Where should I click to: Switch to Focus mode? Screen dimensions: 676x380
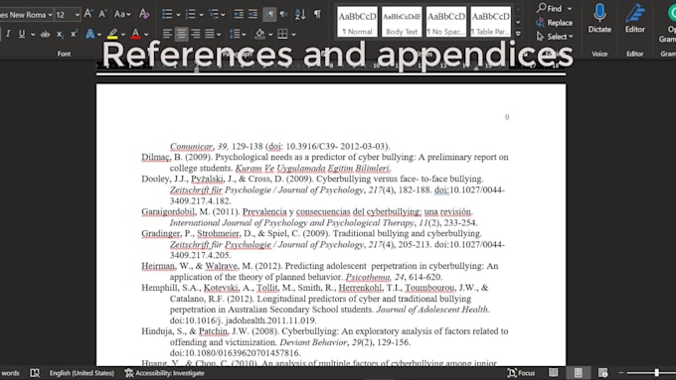(x=521, y=373)
